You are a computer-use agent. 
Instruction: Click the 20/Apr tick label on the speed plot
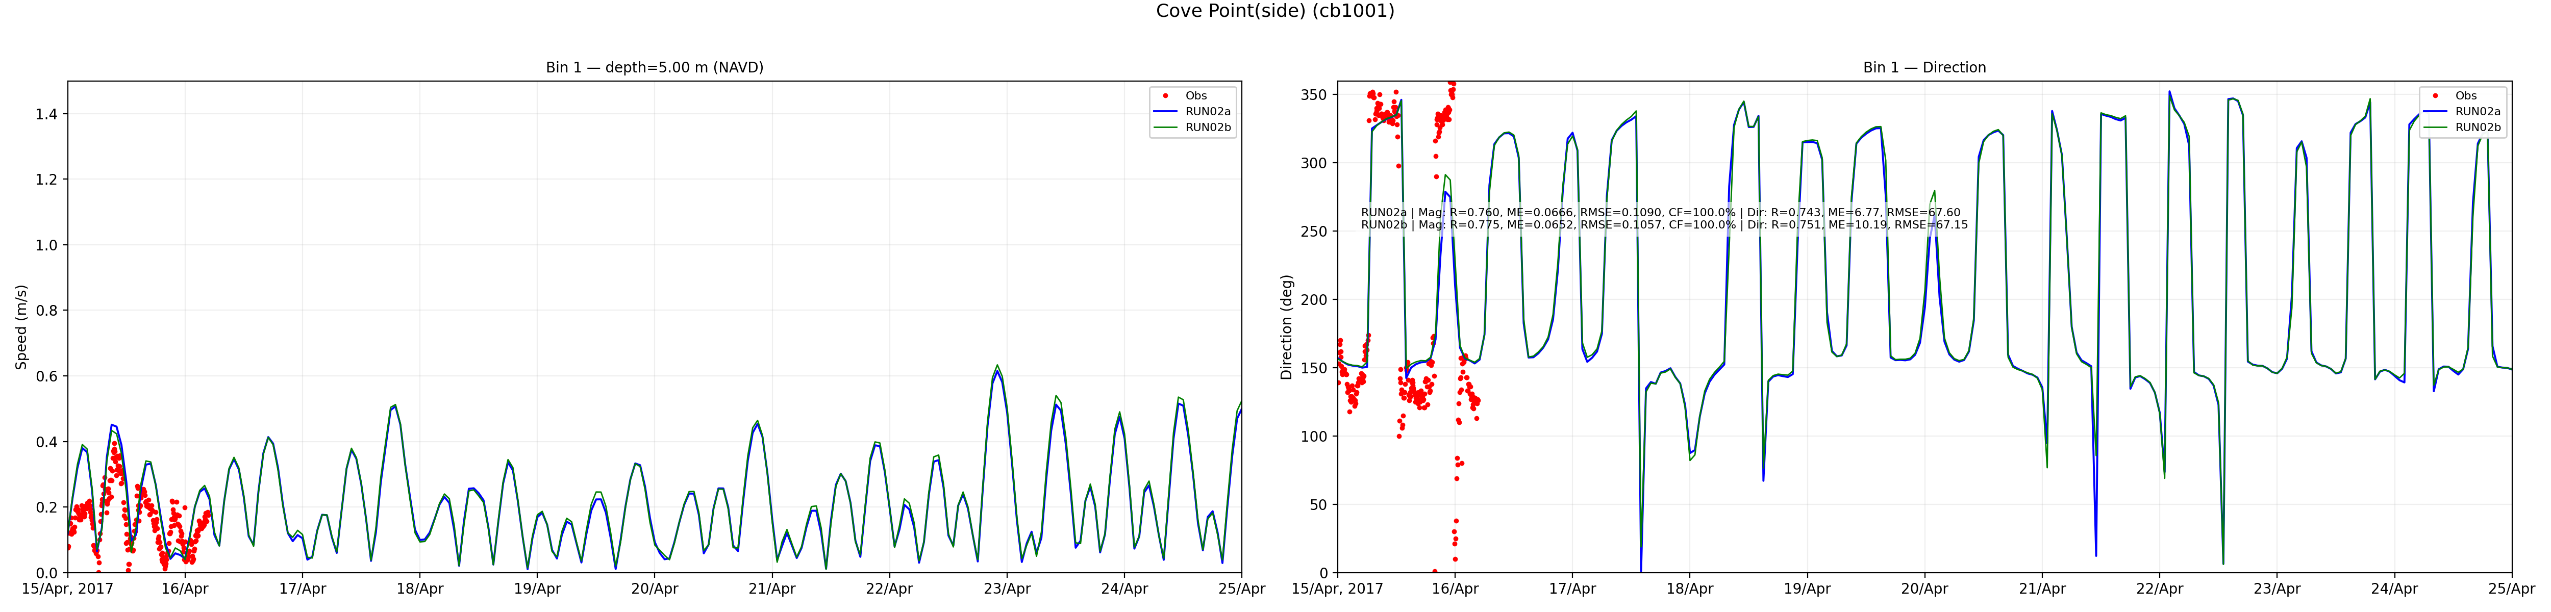pos(654,588)
